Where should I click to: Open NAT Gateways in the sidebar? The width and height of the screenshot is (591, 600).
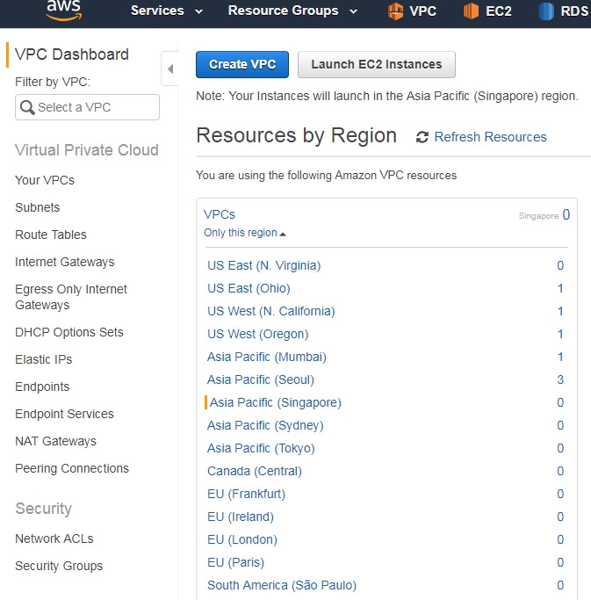click(55, 441)
